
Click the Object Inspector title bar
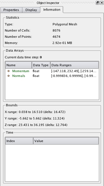point(48,3)
